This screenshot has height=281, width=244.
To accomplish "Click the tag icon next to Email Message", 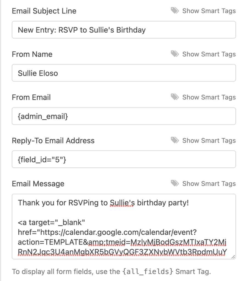I will coord(175,184).
